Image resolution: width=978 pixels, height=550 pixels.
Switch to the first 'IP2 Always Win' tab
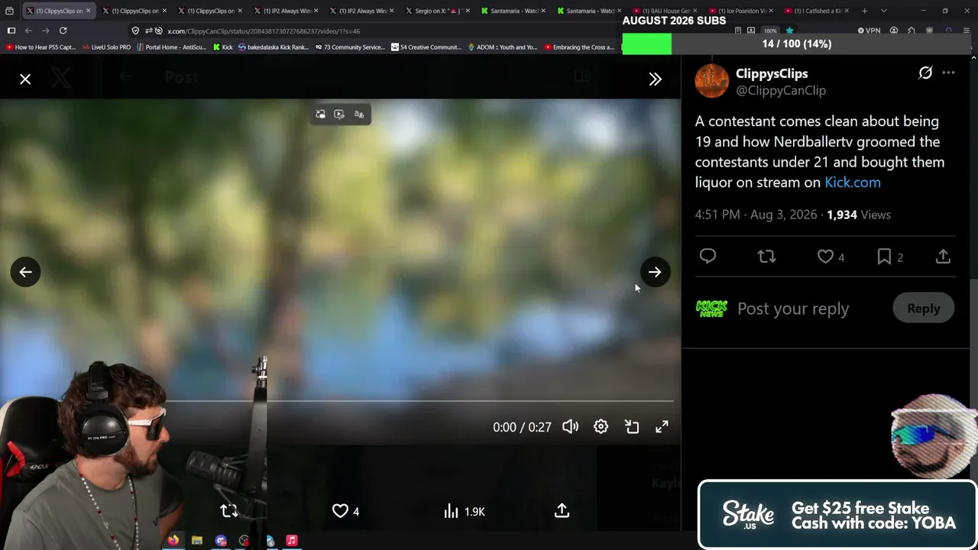point(284,11)
